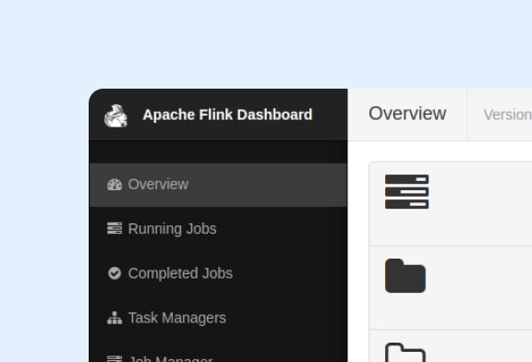Click the checkmark circle icon for Completed Jobs

tap(115, 273)
